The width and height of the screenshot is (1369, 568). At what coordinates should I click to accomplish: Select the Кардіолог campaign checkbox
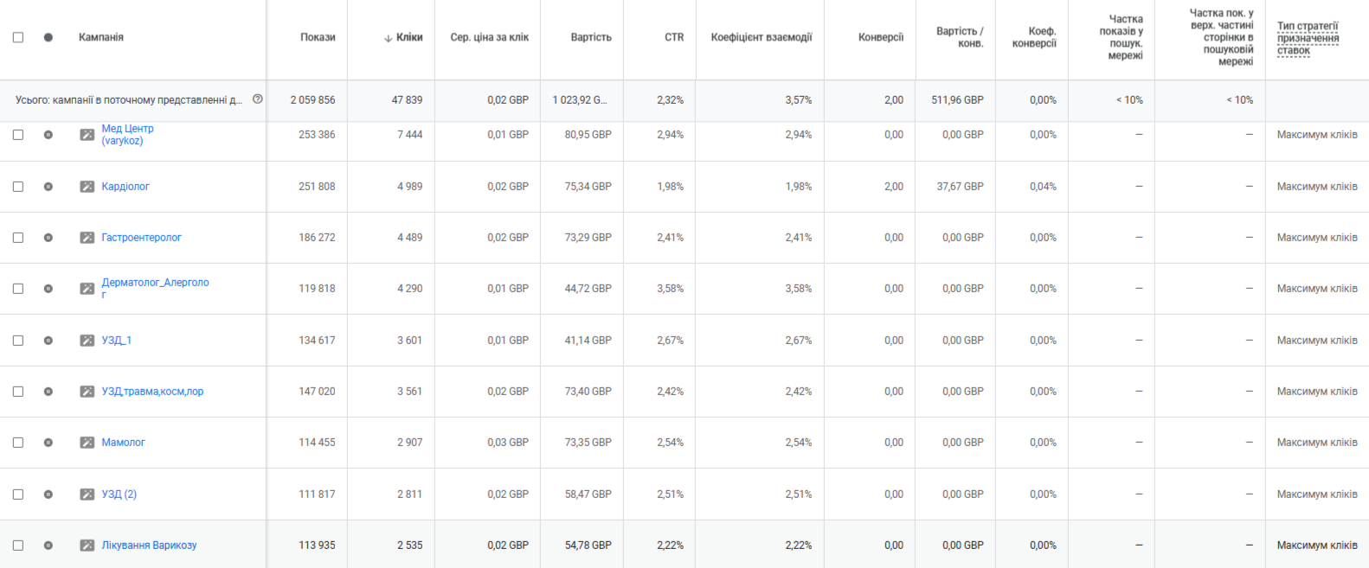pyautogui.click(x=18, y=187)
